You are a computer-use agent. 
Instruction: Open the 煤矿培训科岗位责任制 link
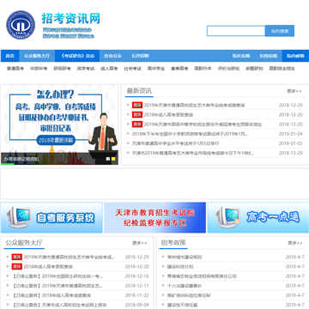189,295
